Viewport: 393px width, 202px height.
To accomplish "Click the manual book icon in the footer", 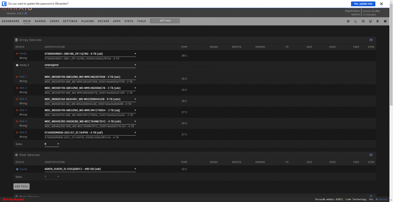I will point(377,200).
